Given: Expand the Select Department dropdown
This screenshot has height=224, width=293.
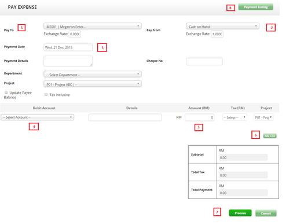Looking at the screenshot, I should (93, 74).
